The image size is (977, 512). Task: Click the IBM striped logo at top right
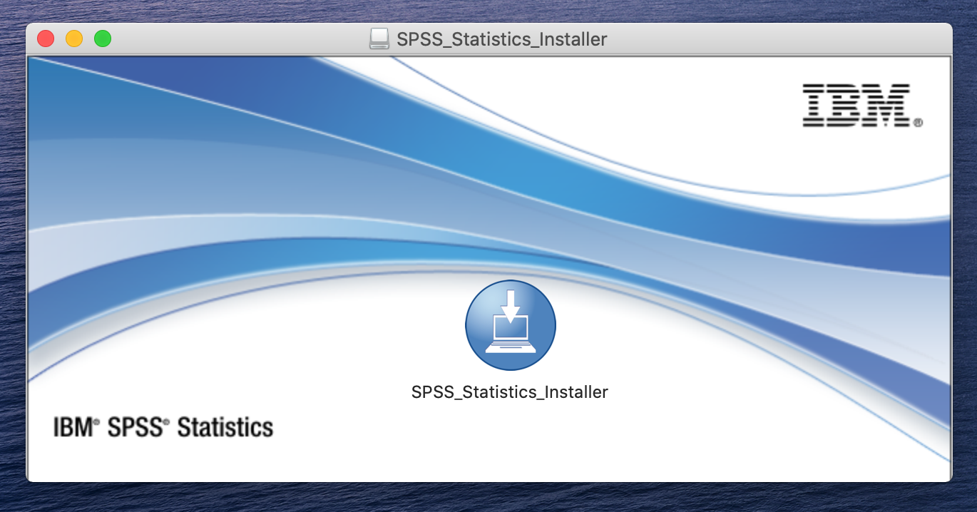[x=856, y=105]
